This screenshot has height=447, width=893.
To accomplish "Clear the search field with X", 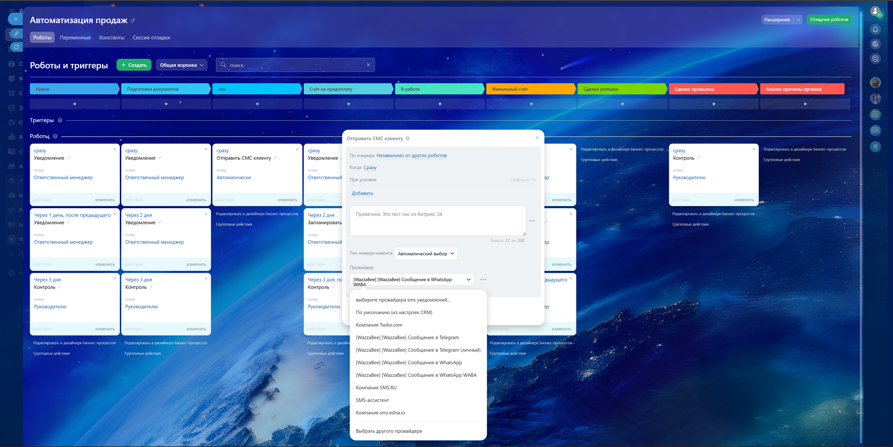I will coord(368,65).
